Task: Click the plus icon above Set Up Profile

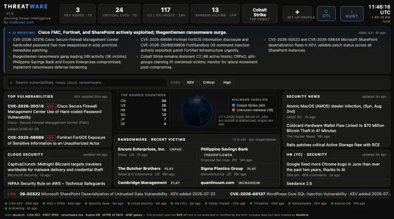Action: pos(297,12)
